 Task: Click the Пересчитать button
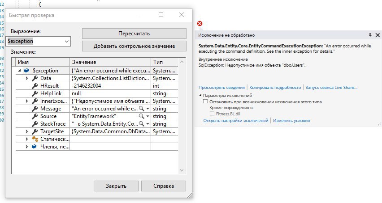pos(134,34)
